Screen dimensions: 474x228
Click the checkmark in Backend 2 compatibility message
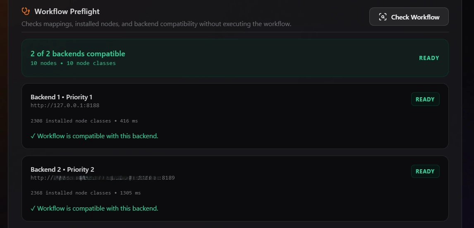point(33,209)
